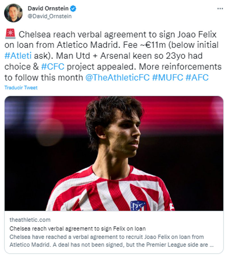229x256 pixels.
Task: Open the Joao Felix photo preview
Action: (114, 154)
